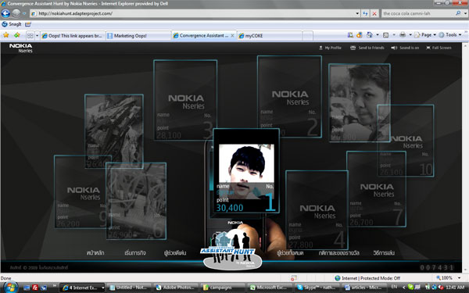Viewport: 469px width, 293px height.
Task: Open the Tools menu
Action: pyautogui.click(x=450, y=35)
